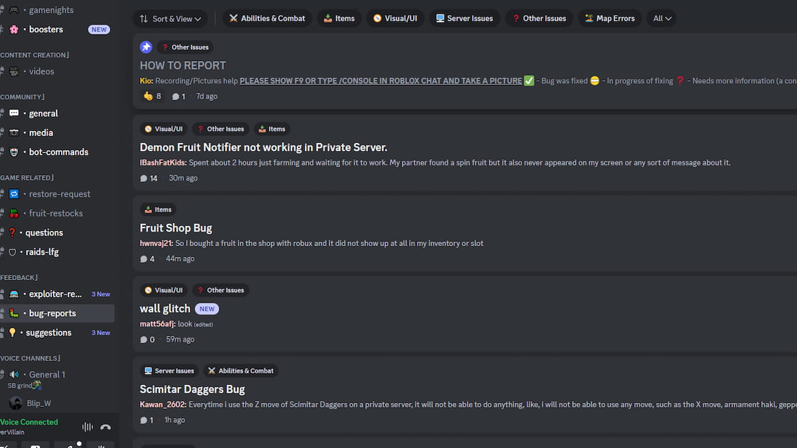The height and width of the screenshot is (448, 797).
Task: Click the speaker icon beside General 1
Action: pyautogui.click(x=15, y=374)
